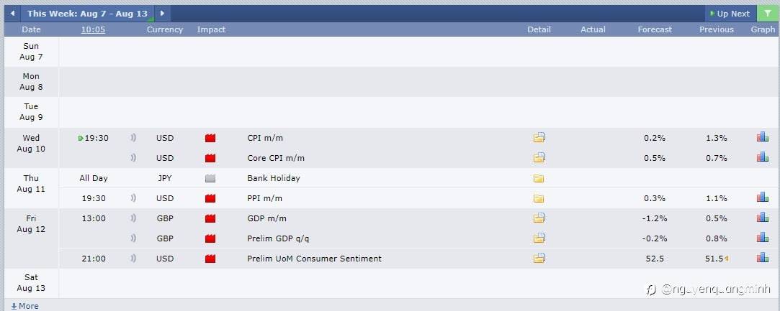This screenshot has width=780, height=311.
Task: Expand the More events link
Action: point(25,306)
